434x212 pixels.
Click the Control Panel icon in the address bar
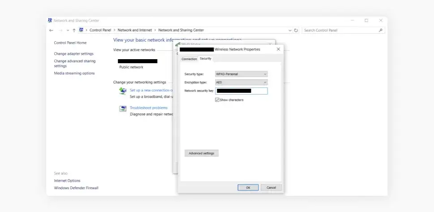pos(81,30)
